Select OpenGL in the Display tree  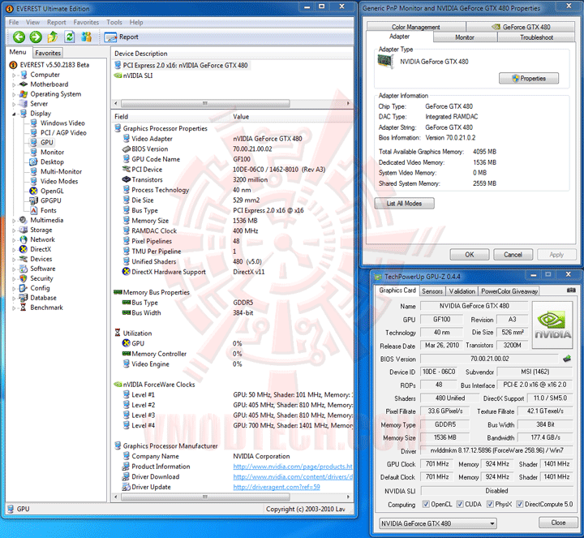52,191
